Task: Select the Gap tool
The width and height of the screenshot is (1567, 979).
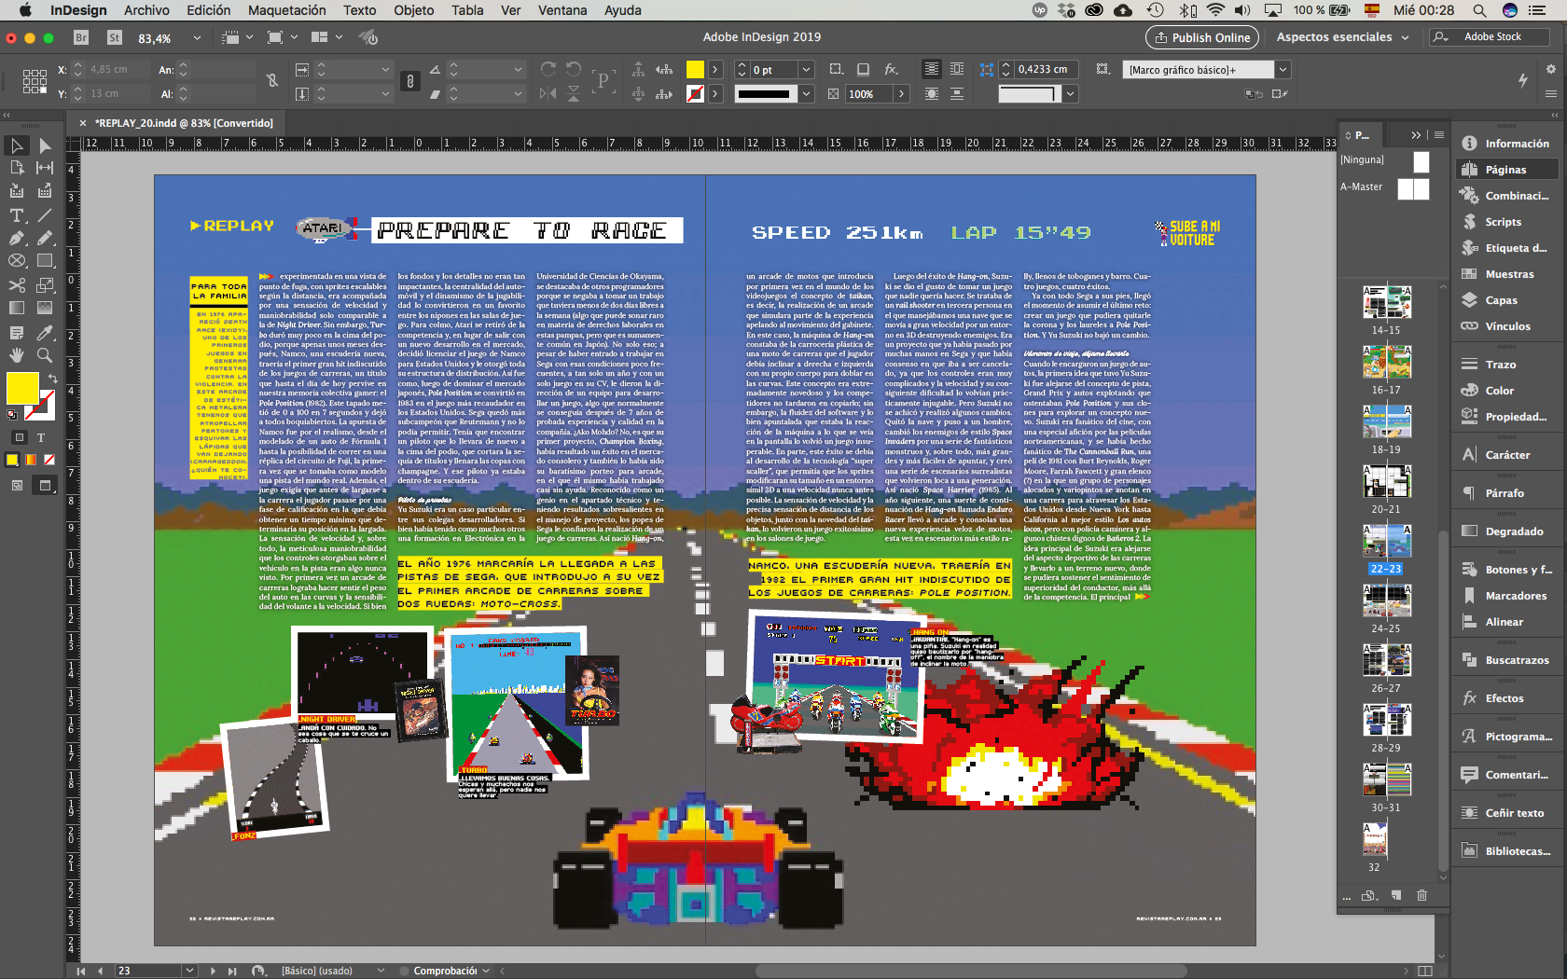Action: coord(44,168)
